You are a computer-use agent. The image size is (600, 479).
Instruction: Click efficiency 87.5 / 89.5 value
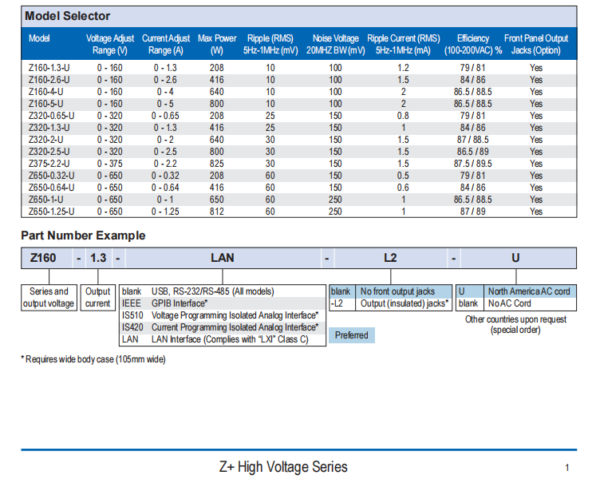[472, 164]
